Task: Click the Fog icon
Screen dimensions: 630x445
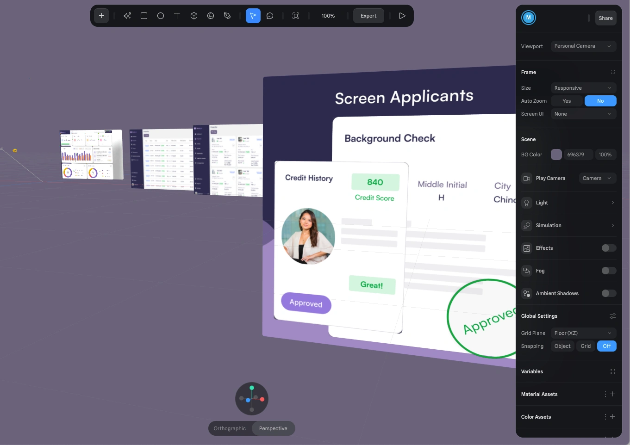Action: coord(527,271)
